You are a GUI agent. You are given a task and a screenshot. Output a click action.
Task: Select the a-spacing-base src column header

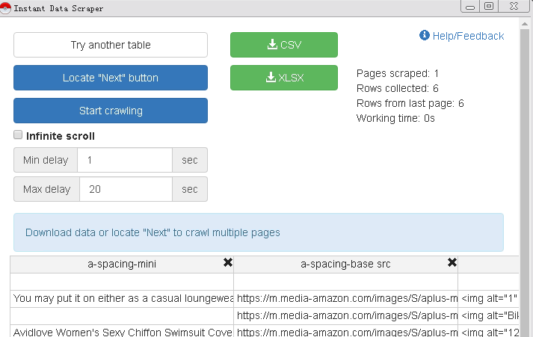click(345, 264)
